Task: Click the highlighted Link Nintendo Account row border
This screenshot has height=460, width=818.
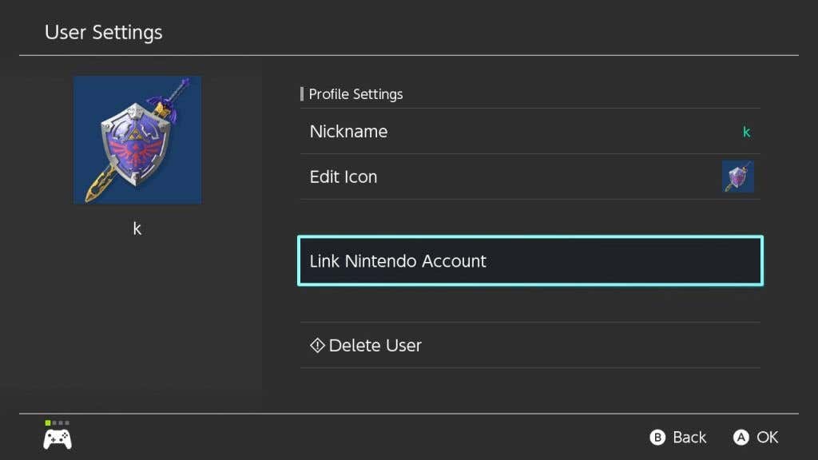Action: [530, 239]
